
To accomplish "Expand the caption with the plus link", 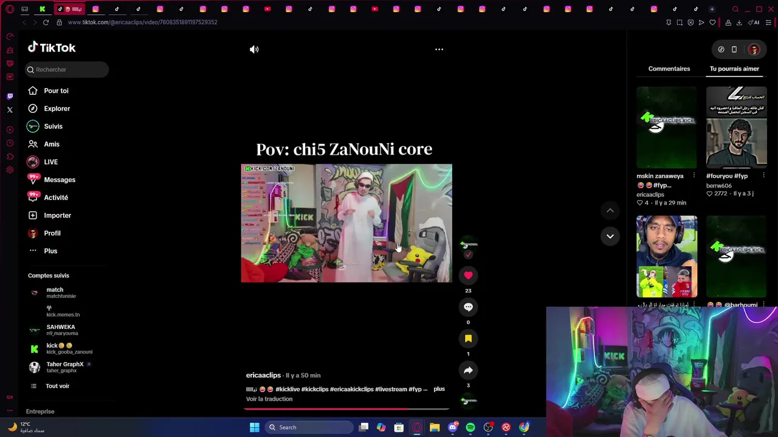I will coord(439,389).
